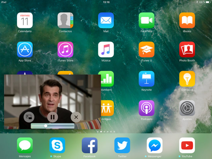Click the PiP video progress slider

pyautogui.click(x=53, y=126)
